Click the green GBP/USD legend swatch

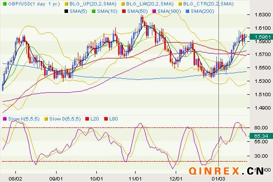(x=5, y=4)
